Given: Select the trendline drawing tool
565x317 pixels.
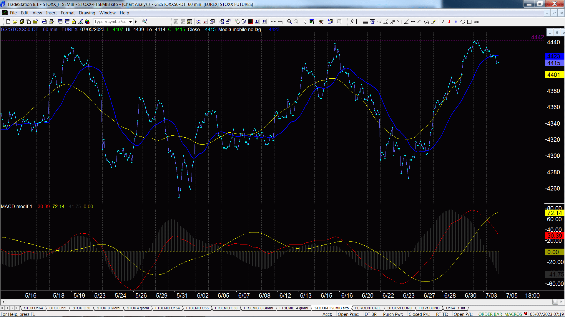Looking at the screenshot, I should (x=352, y=22).
